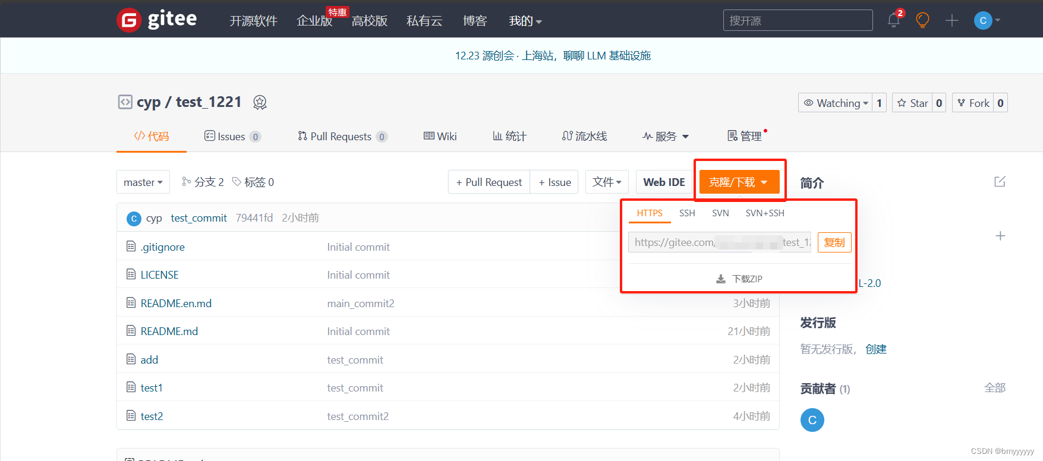The height and width of the screenshot is (461, 1043).
Task: Open 企业版 in the top nav
Action: pos(314,21)
